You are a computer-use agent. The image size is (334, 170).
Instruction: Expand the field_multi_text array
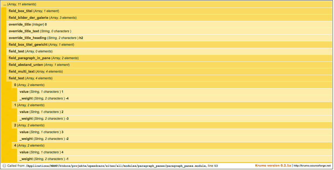(169, 72)
